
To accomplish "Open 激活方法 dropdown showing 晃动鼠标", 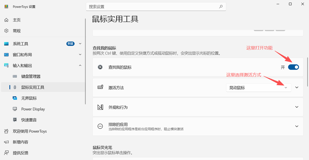I will (x=258, y=88).
